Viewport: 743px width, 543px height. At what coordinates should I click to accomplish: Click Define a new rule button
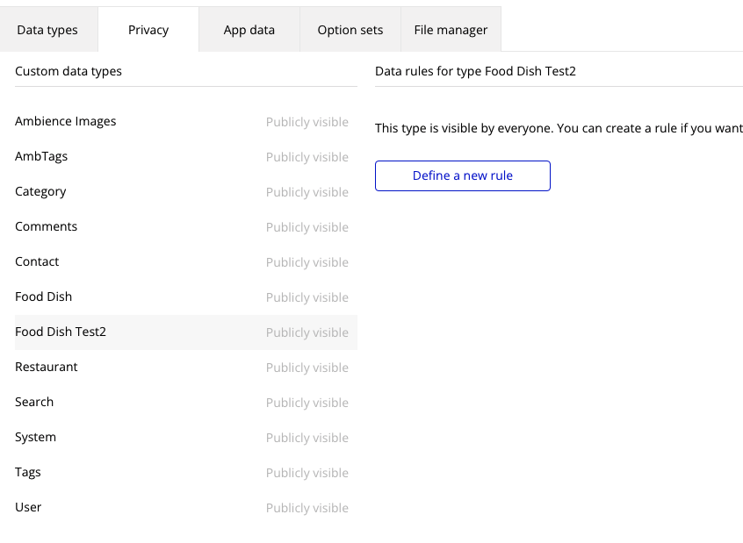[x=463, y=175]
